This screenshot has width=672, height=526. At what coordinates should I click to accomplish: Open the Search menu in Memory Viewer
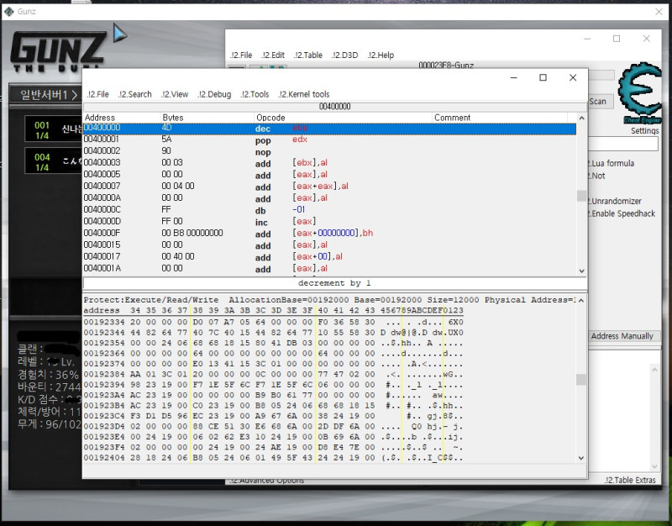click(x=134, y=94)
